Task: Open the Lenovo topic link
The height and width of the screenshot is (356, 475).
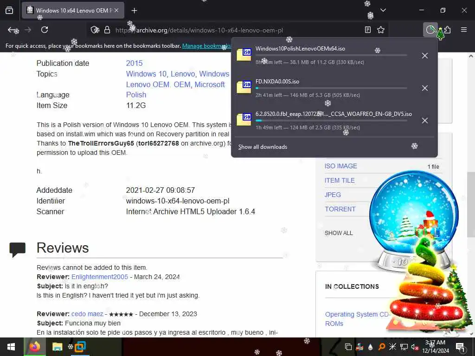Action: pyautogui.click(x=184, y=74)
